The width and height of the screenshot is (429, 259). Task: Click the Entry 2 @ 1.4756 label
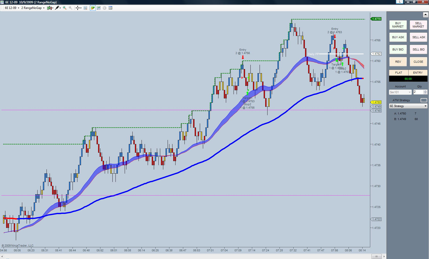[243, 51]
